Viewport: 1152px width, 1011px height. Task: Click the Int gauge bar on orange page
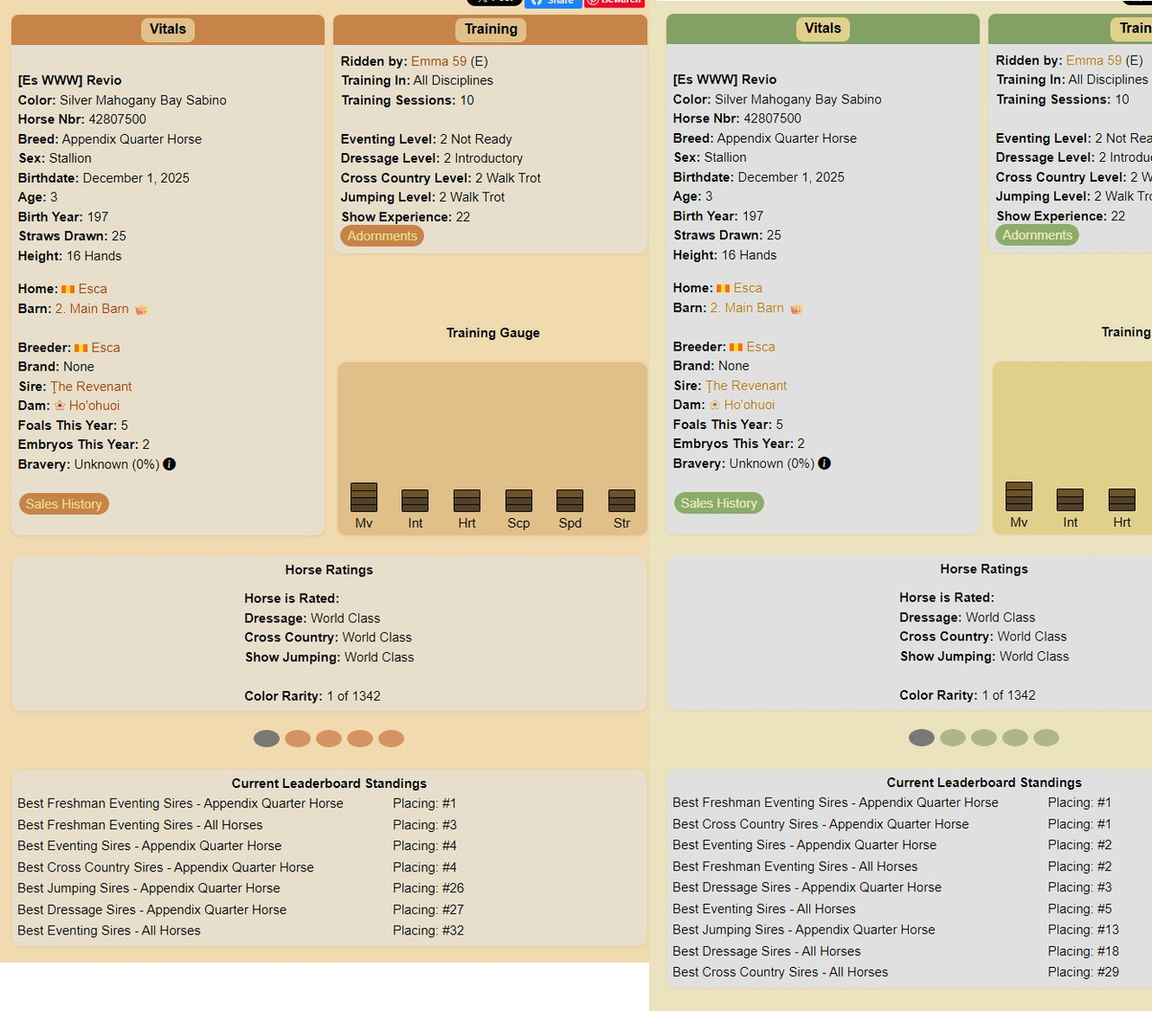[x=415, y=500]
